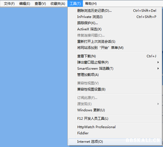Open the 编辑(E) menu
This screenshot has height=147, width=163.
click(x=25, y=4)
